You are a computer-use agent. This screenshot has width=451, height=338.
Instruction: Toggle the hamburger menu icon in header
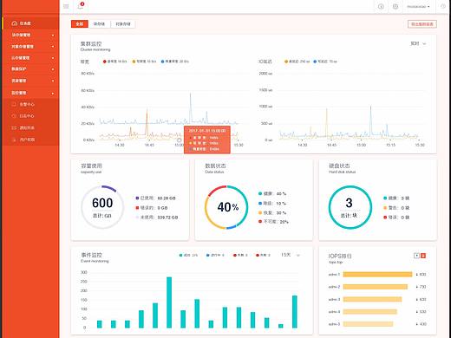pyautogui.click(x=66, y=6)
